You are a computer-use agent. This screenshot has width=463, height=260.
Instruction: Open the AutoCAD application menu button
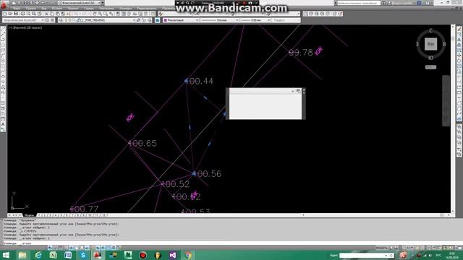tap(4, 5)
